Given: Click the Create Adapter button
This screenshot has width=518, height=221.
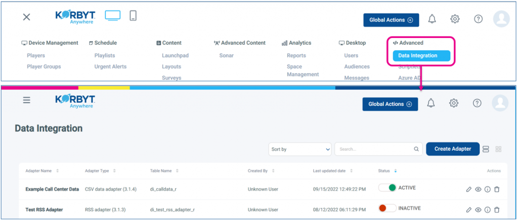Looking at the screenshot, I should coord(452,149).
